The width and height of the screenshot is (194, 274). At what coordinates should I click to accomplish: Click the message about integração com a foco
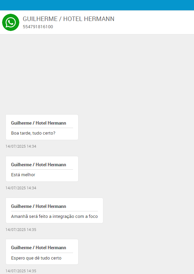[x=54, y=216]
